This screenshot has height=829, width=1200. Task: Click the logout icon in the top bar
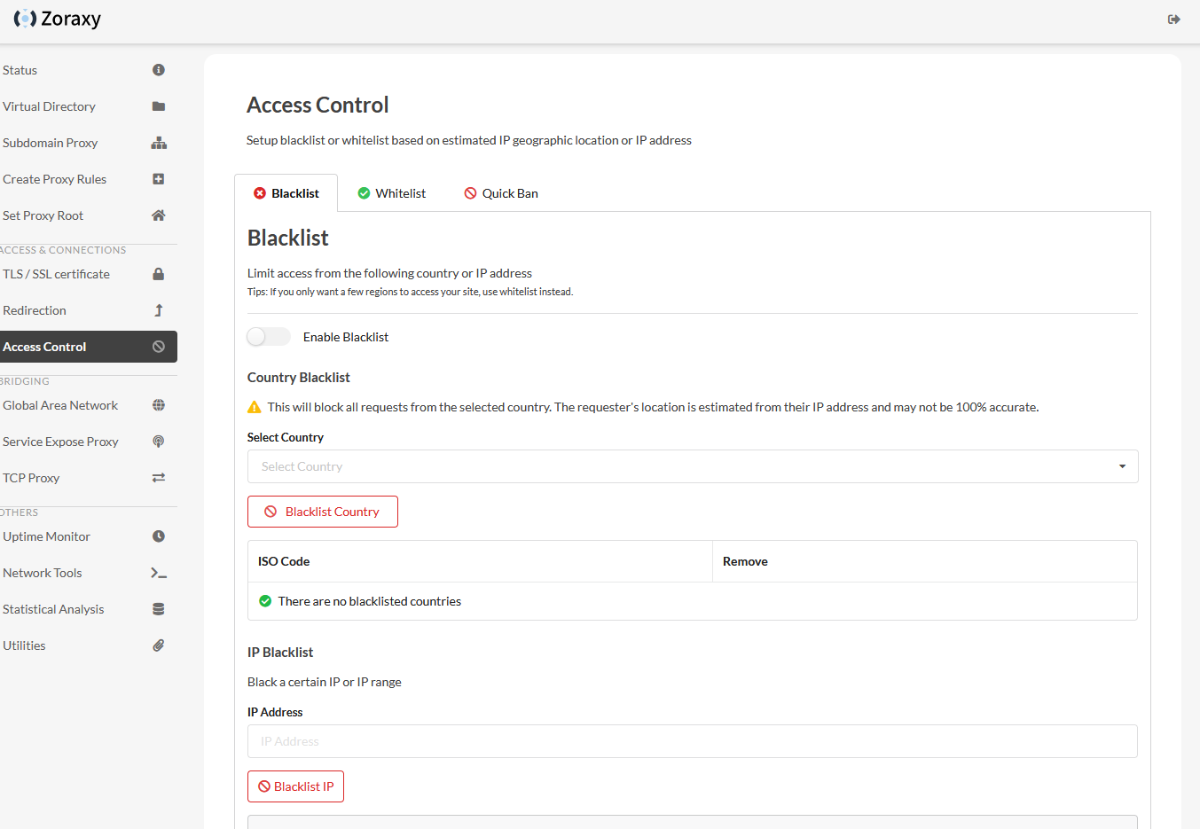pos(1173,20)
